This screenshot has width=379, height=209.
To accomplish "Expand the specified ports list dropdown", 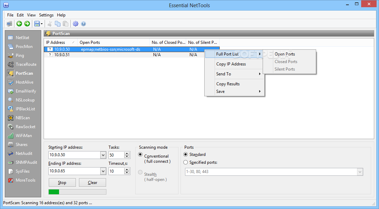I will coord(360,172).
